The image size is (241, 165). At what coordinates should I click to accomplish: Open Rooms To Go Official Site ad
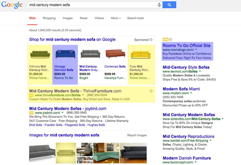[x=186, y=46]
